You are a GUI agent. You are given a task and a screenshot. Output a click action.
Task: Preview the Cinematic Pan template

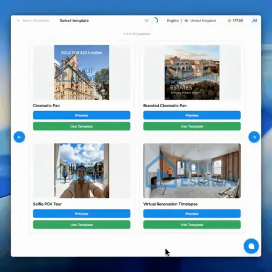point(82,115)
